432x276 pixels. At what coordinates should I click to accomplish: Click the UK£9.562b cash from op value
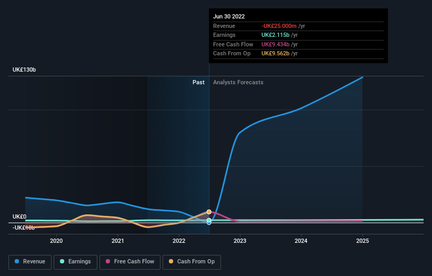tap(275, 54)
